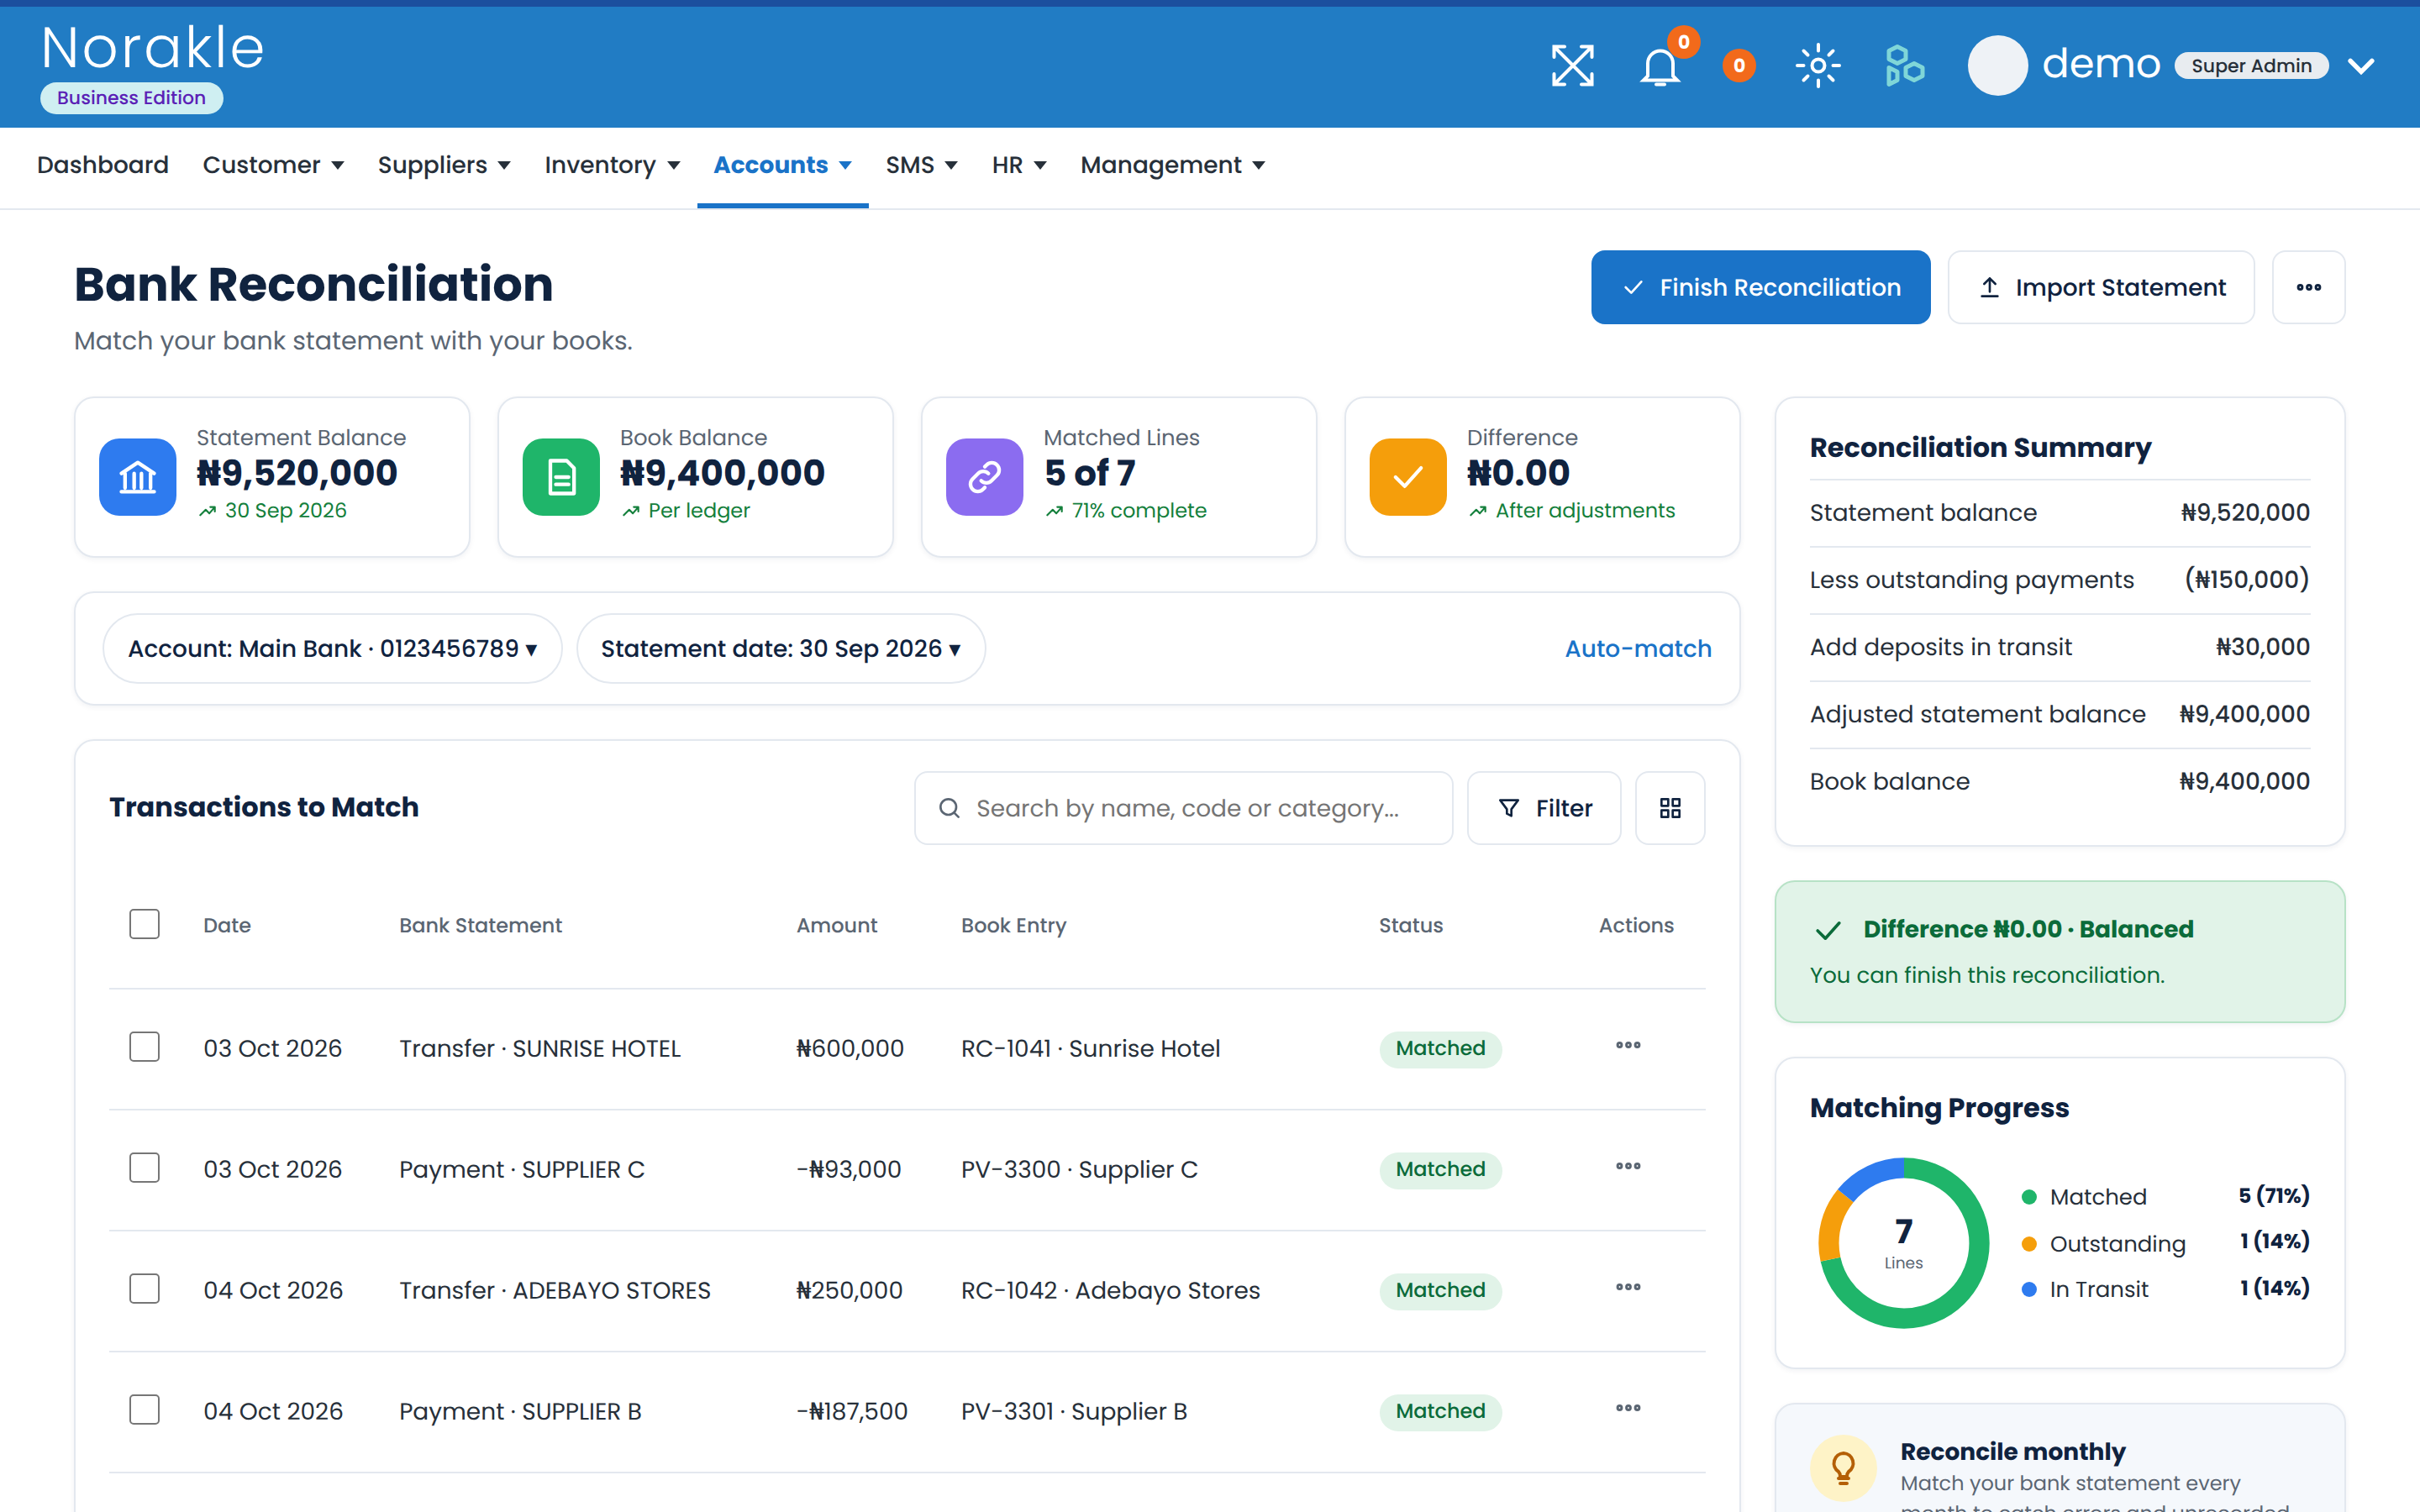Screen dimensions: 2420x1512
Task: Open actions menu for Supplier B row
Action: 1628,1408
